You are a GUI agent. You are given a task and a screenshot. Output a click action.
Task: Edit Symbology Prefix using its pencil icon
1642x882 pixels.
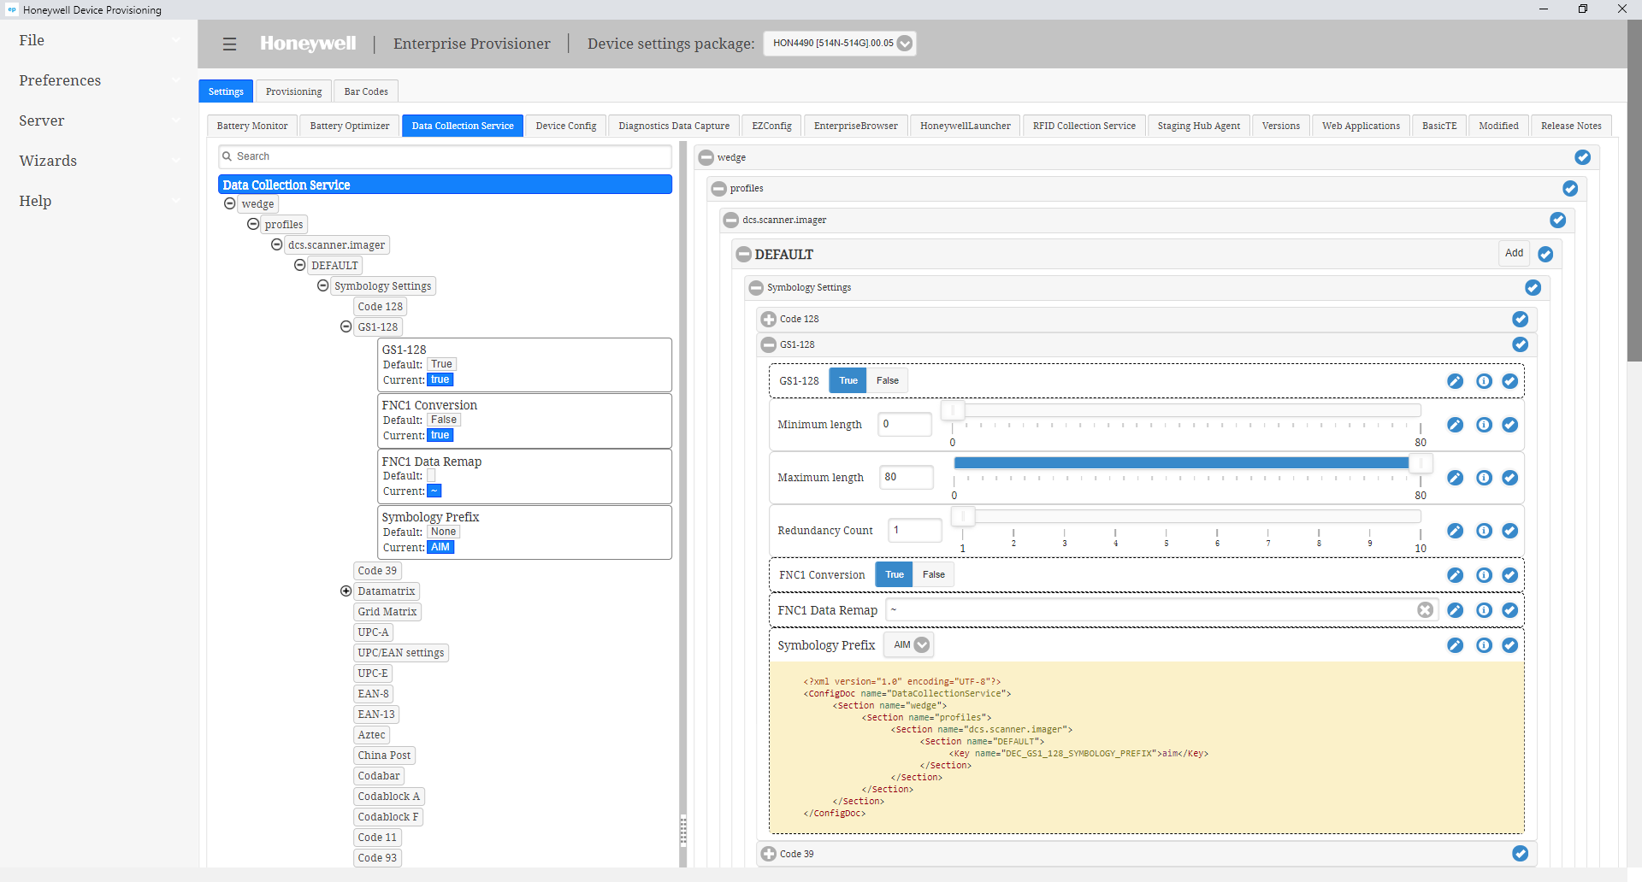click(x=1456, y=645)
